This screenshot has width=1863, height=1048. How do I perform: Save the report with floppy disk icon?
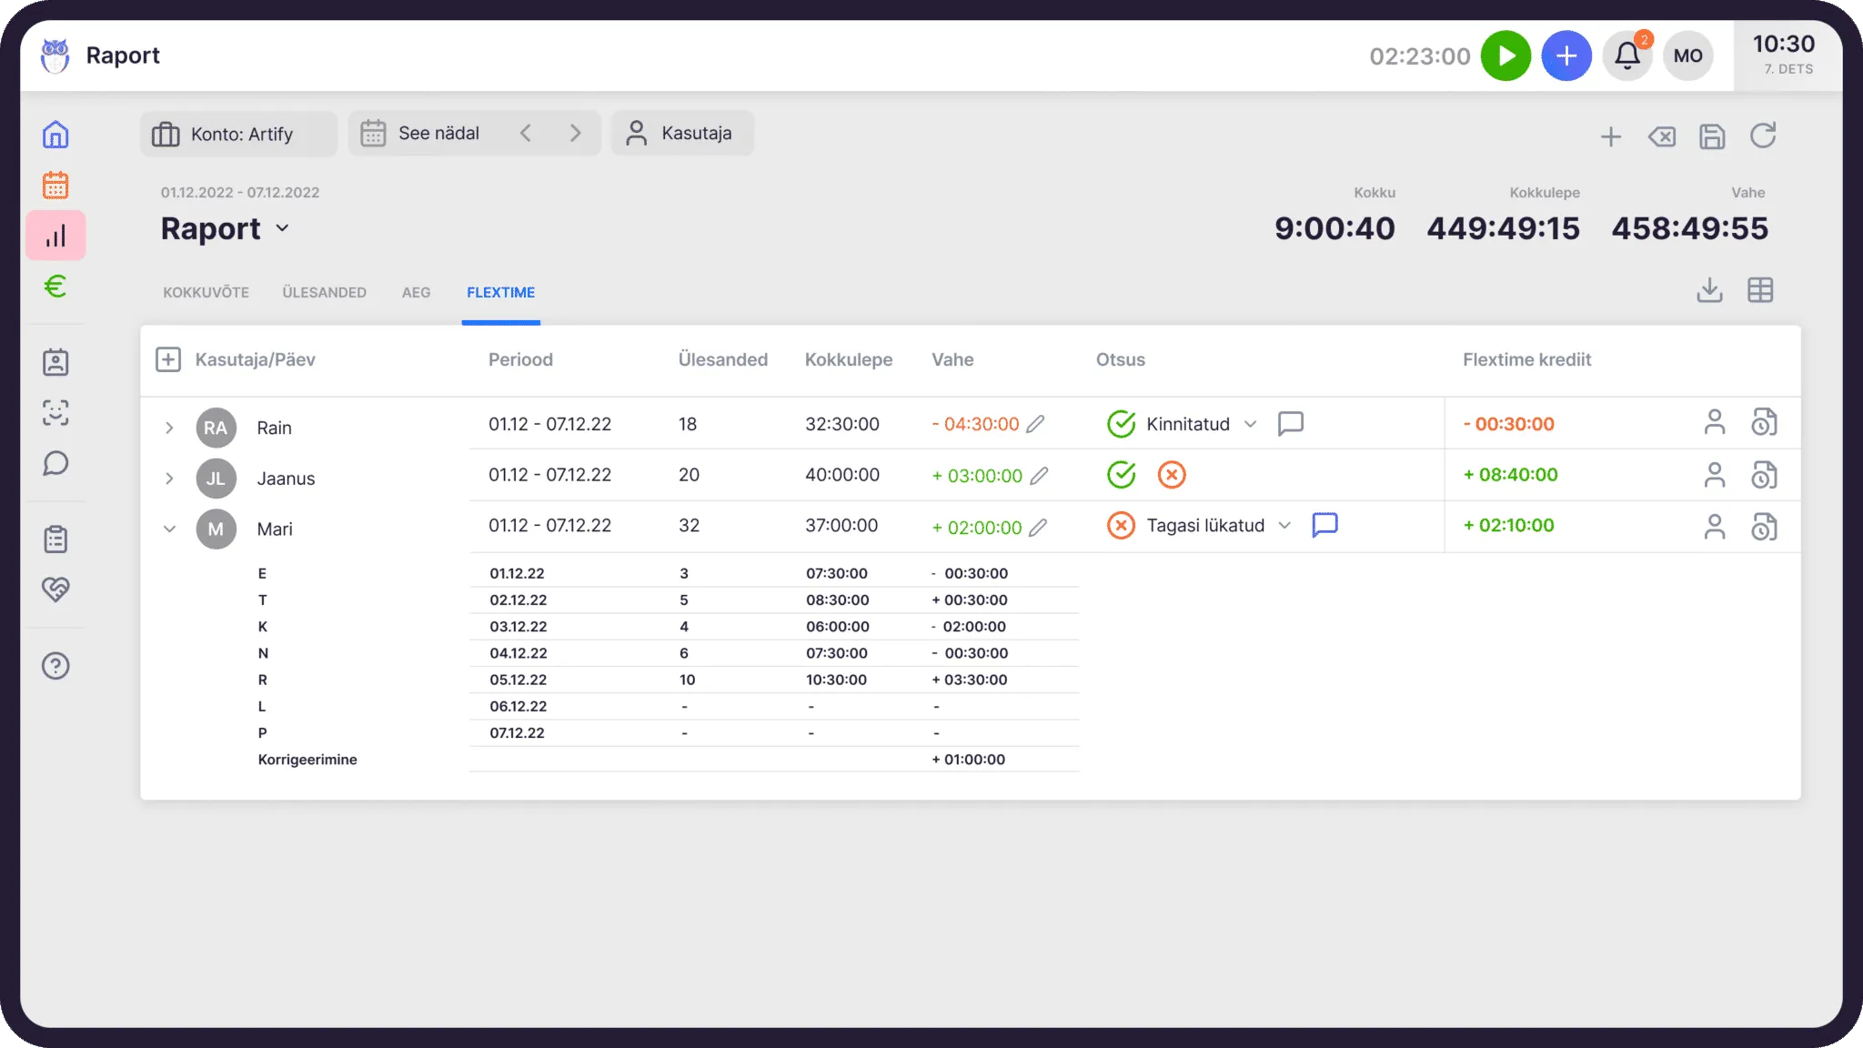1712,136
